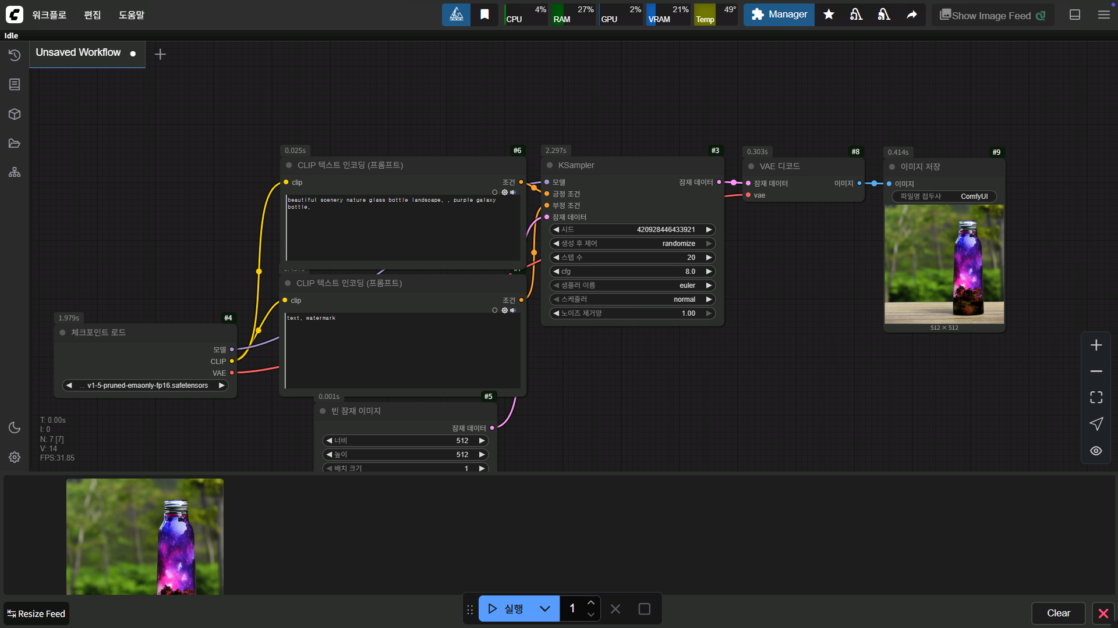Open the Manager button

[779, 15]
